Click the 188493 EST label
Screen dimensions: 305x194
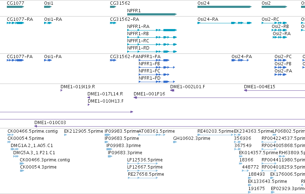tap(256, 174)
